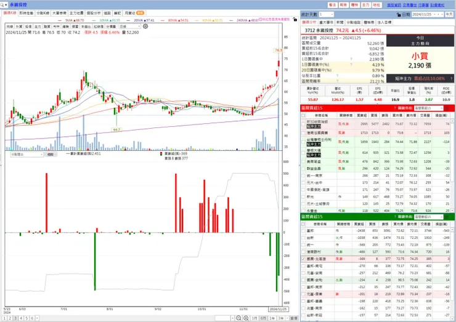Switch to the 即時走勢 tab
456x322 pixels.
(x=26, y=13)
